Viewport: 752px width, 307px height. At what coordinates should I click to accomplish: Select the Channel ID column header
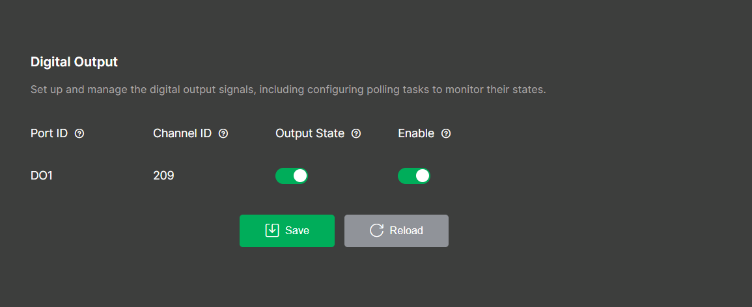point(182,133)
